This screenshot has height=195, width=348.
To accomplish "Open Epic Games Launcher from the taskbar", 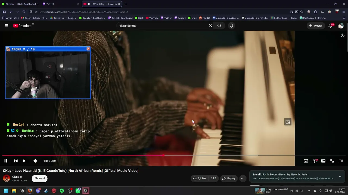I will [x=86, y=191].
